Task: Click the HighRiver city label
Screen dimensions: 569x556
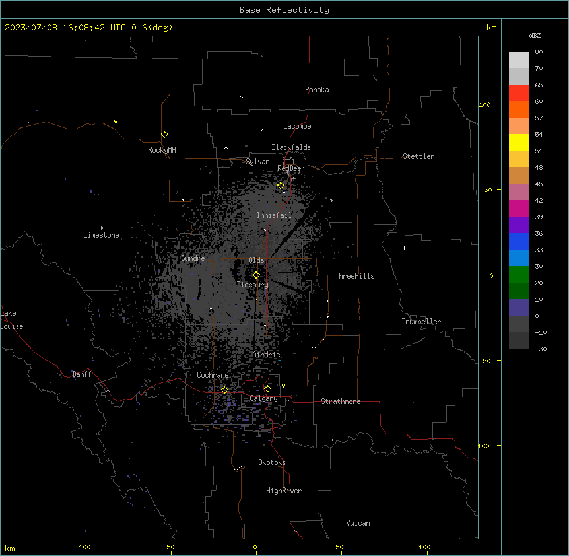Action: click(284, 491)
